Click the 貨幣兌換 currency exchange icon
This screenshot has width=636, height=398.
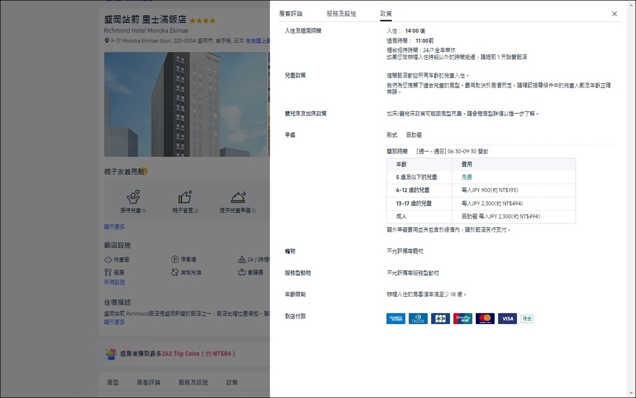coord(175,273)
